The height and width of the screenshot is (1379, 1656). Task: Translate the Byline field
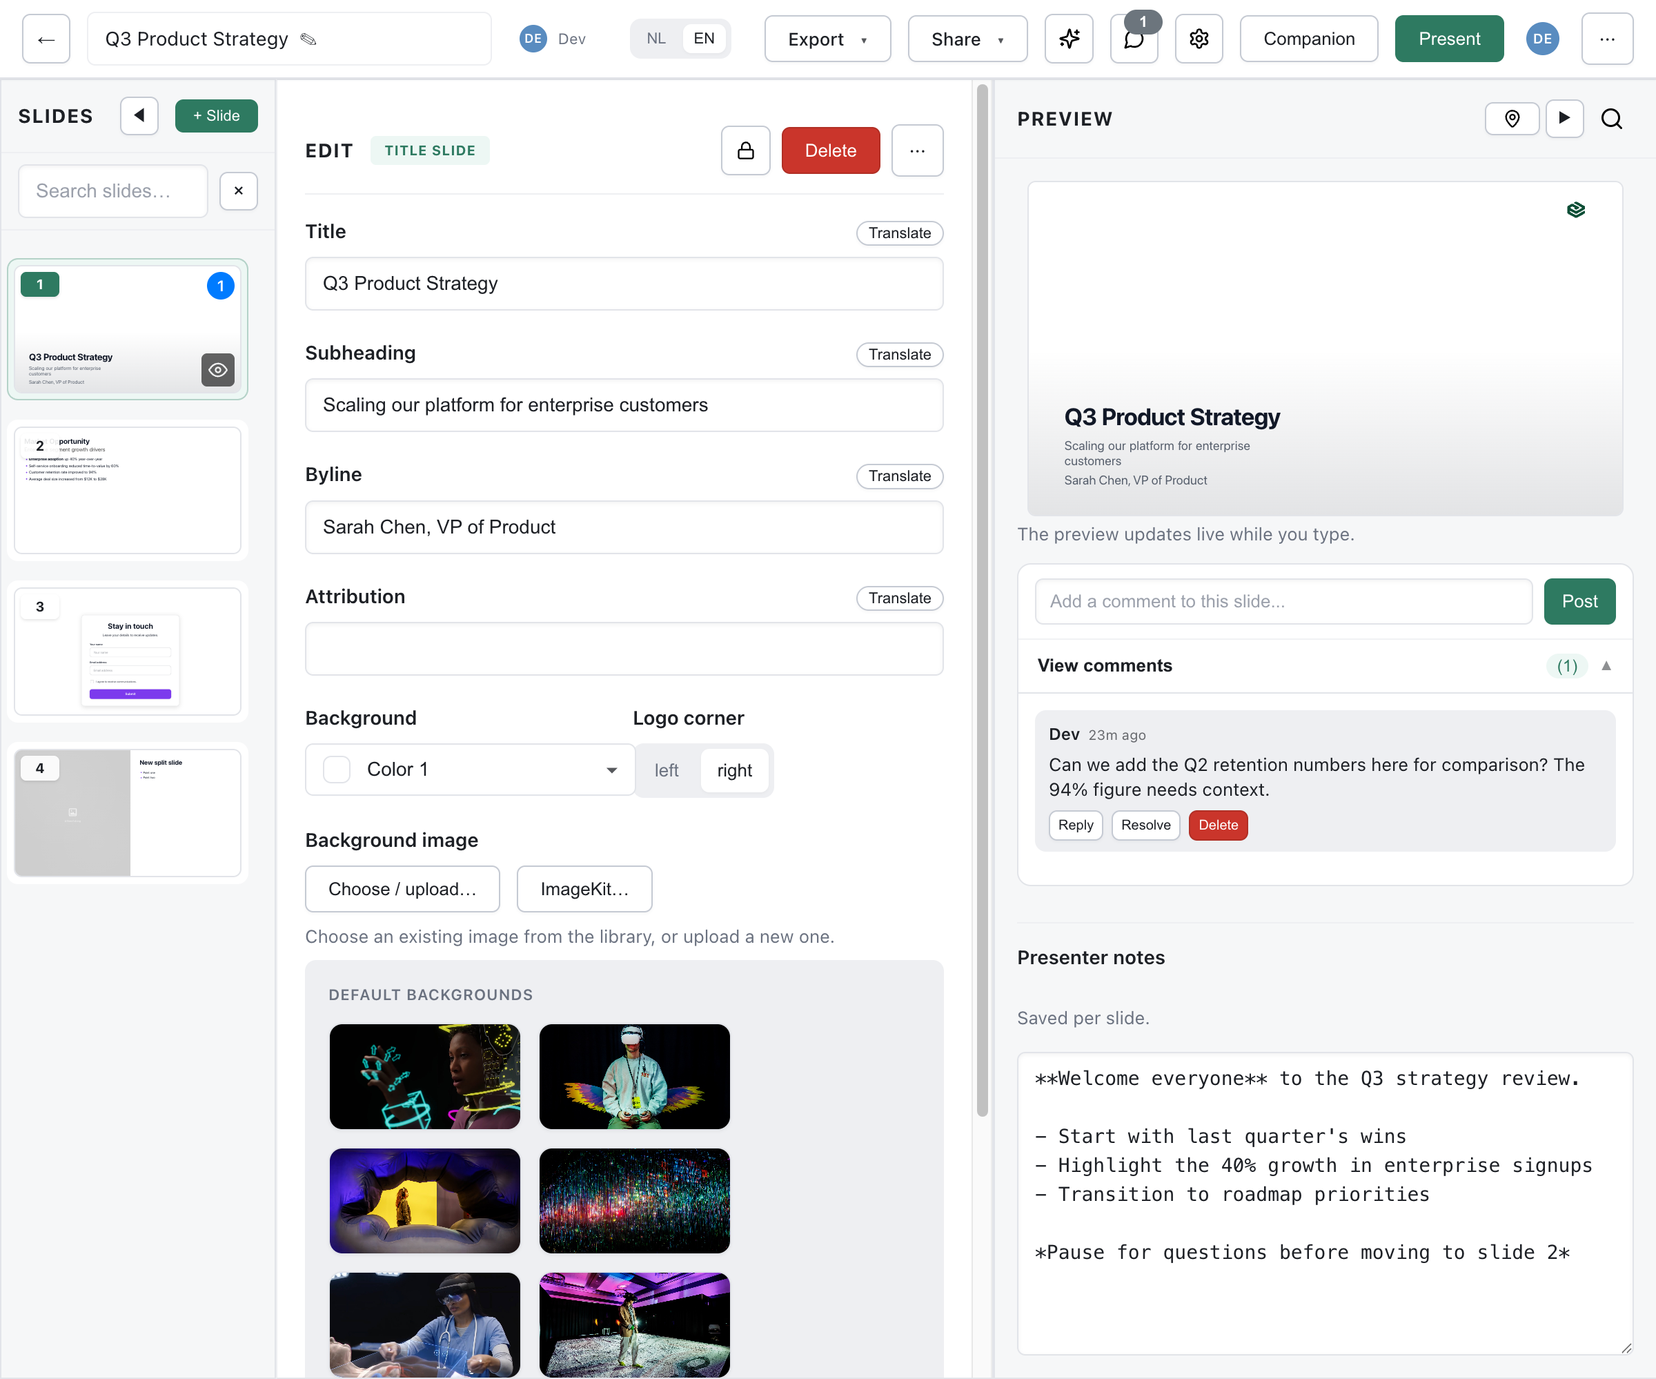[x=900, y=476]
